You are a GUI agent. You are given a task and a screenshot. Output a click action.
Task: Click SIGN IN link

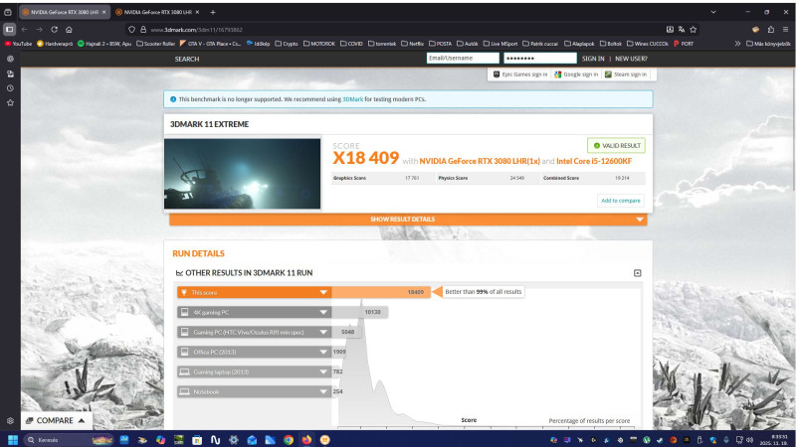(x=593, y=59)
